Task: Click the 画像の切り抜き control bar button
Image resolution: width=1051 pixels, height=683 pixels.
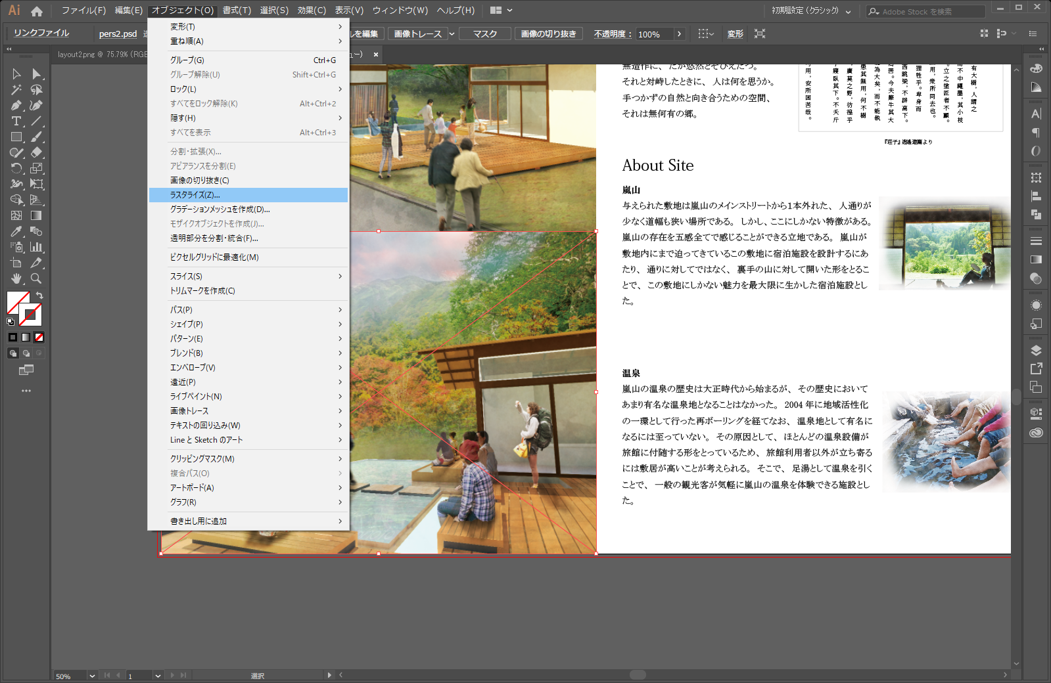Action: [548, 33]
